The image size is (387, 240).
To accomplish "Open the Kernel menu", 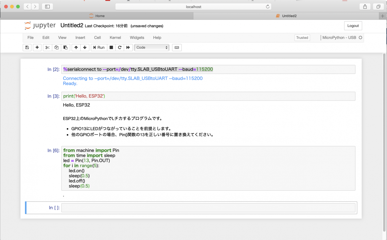I will pos(115,37).
